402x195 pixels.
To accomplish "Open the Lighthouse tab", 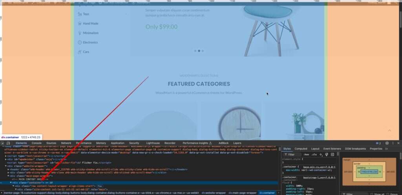I will click(x=153, y=143).
